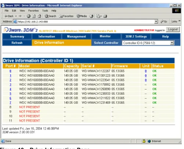Click NOT PRESENT in the port 8 row
The width and height of the screenshot is (184, 149).
pos(29,107)
